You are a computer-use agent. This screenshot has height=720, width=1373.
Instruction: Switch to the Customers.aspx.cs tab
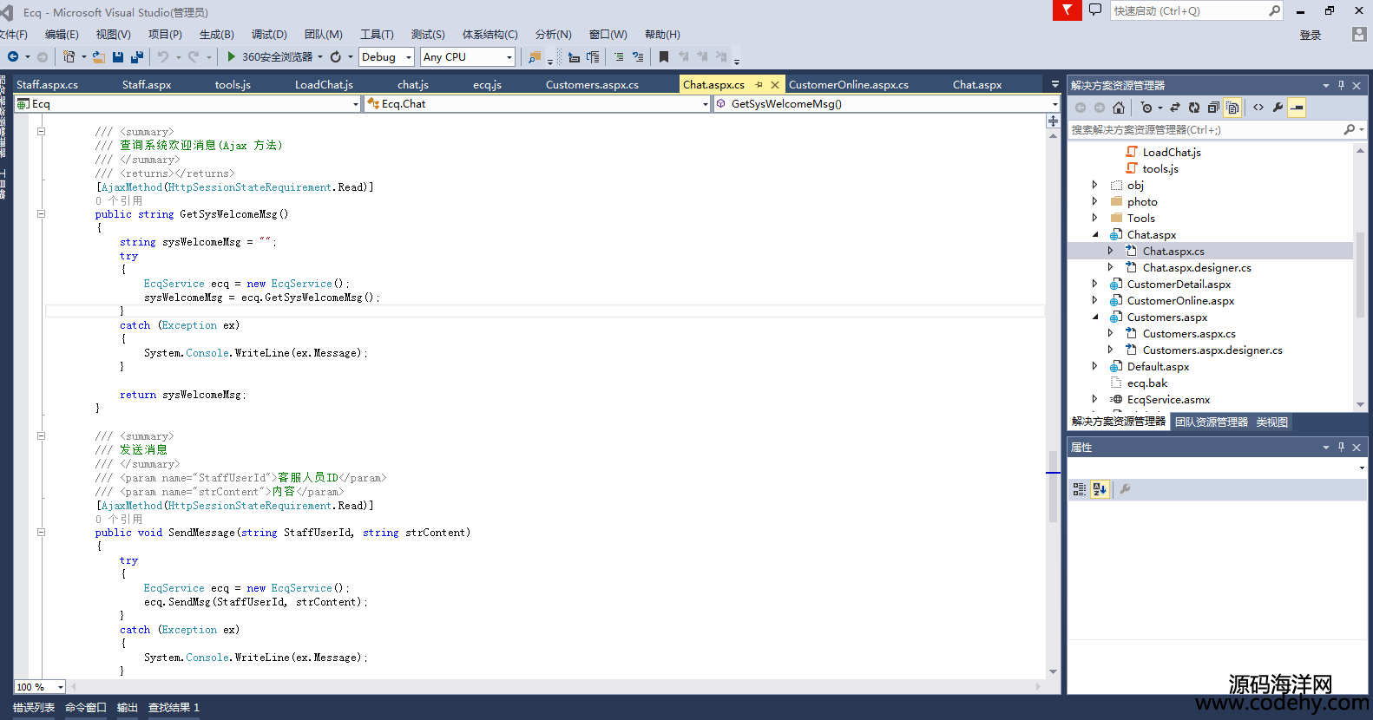(x=592, y=85)
